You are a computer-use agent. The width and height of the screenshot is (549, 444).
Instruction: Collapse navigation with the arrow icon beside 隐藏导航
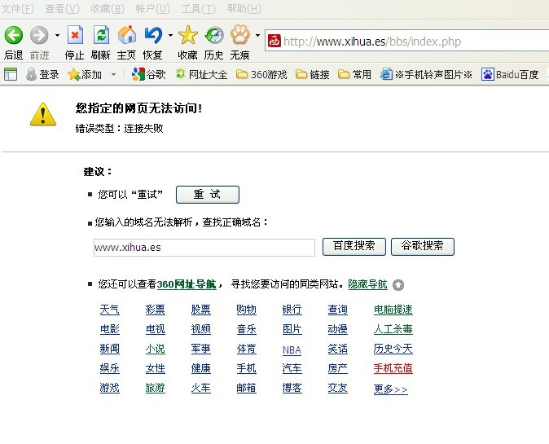point(397,285)
